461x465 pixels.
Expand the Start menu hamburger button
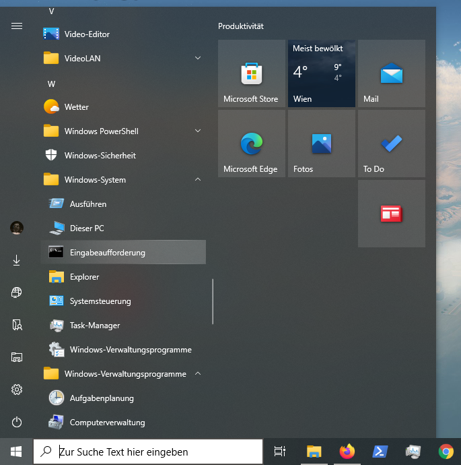(x=17, y=26)
